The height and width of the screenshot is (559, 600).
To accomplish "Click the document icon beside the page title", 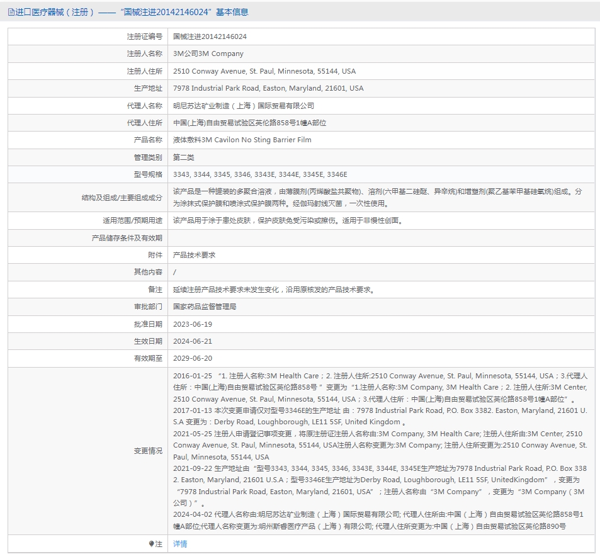I will coord(11,12).
